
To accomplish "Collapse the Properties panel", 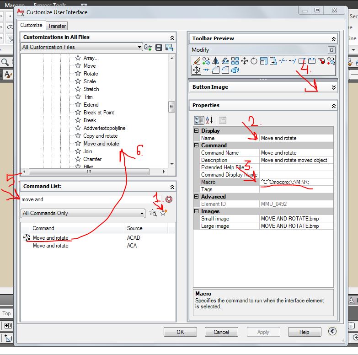I will pyautogui.click(x=334, y=106).
